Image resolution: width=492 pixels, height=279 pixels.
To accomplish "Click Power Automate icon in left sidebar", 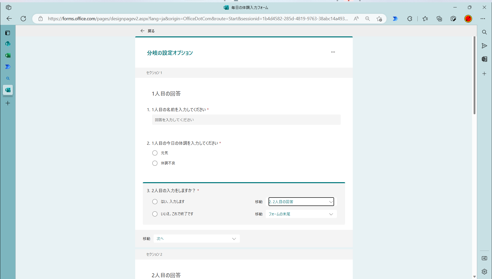I will point(8,67).
